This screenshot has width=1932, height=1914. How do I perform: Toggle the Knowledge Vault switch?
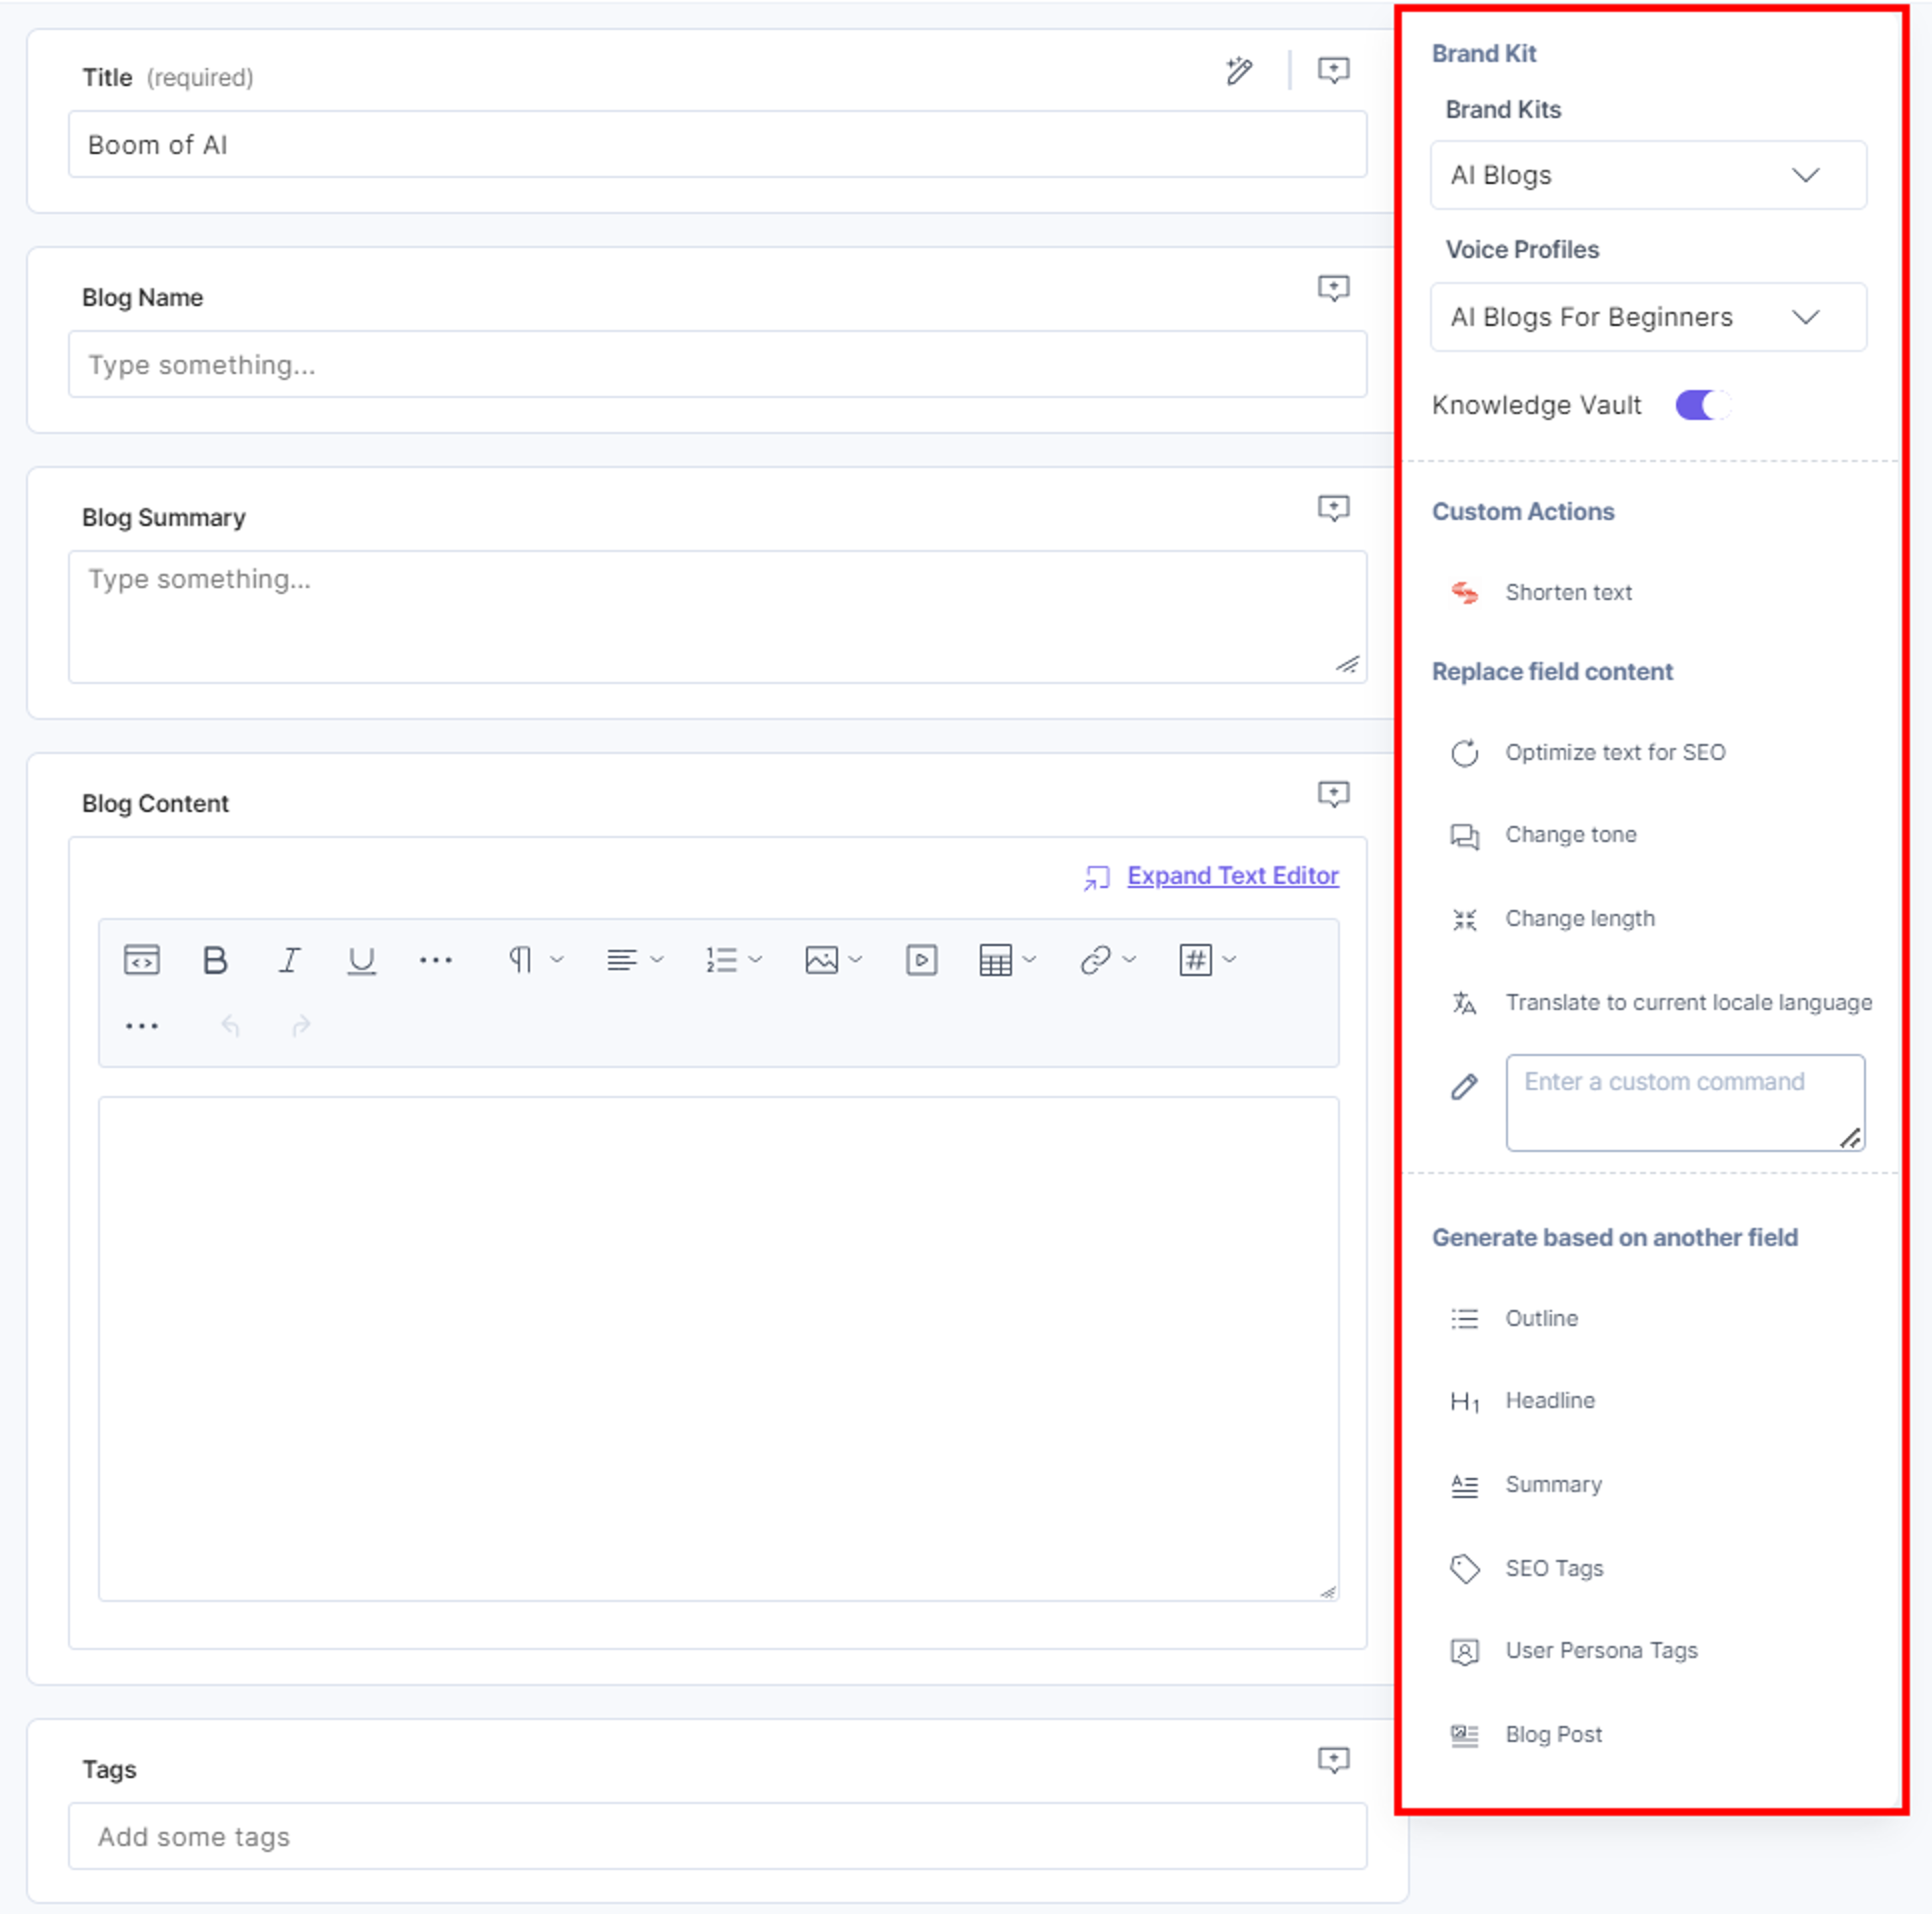(1702, 405)
